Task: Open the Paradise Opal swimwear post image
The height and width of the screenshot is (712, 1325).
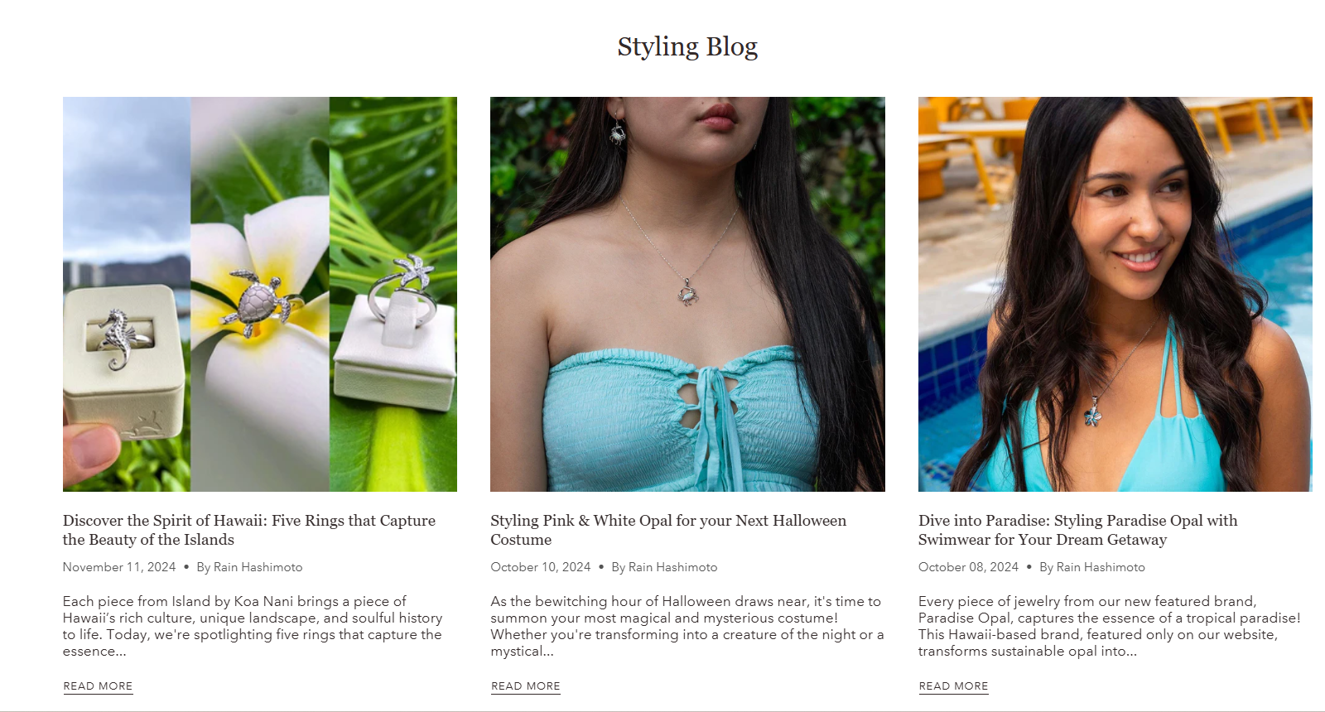Action: pyautogui.click(x=1115, y=294)
